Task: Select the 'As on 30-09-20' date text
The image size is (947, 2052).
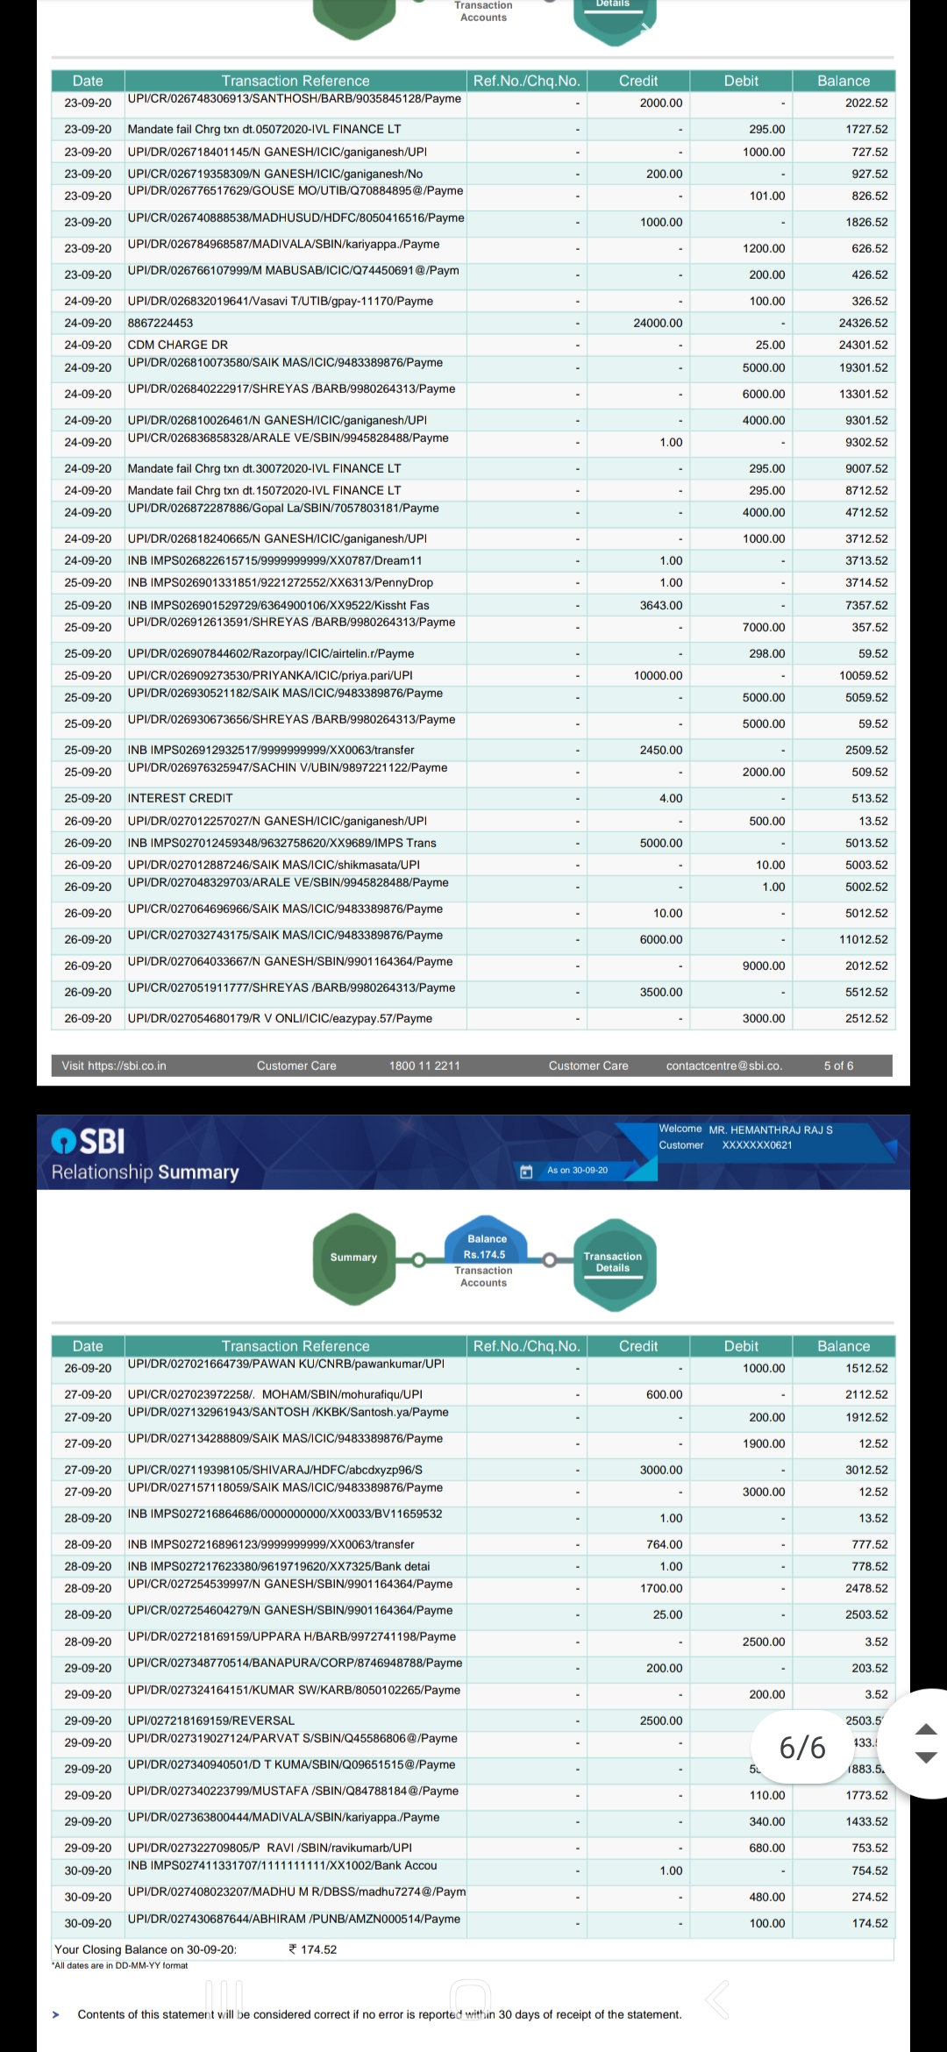Action: [577, 1171]
